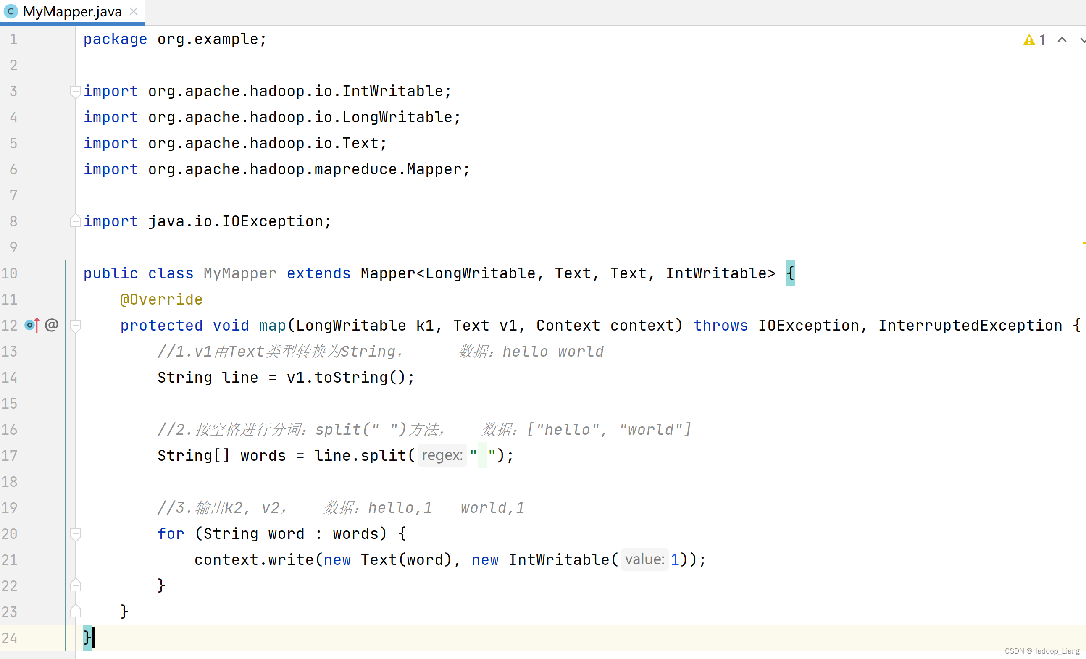Close the MyMapper.java tab
This screenshot has height=659, width=1086.
click(134, 11)
